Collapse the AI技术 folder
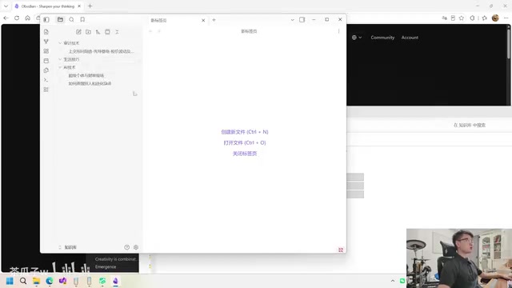 (x=60, y=67)
